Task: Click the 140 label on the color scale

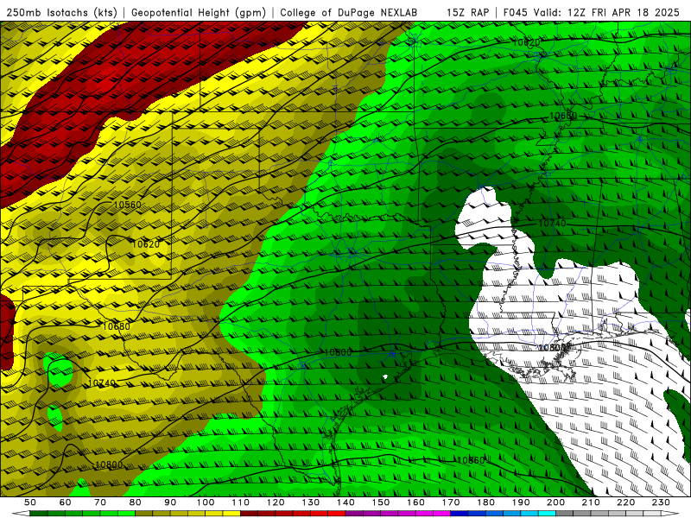Action: pyautogui.click(x=345, y=502)
